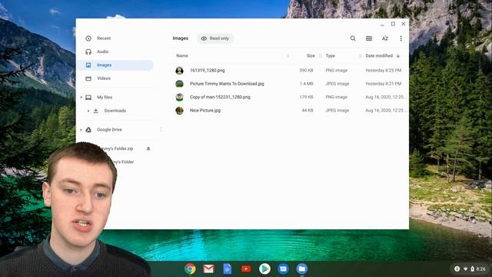
Task: Minimize the Files window
Action: (x=382, y=24)
